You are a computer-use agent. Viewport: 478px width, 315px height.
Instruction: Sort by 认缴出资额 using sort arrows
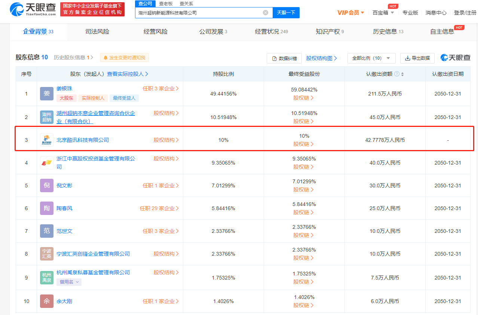(x=402, y=74)
